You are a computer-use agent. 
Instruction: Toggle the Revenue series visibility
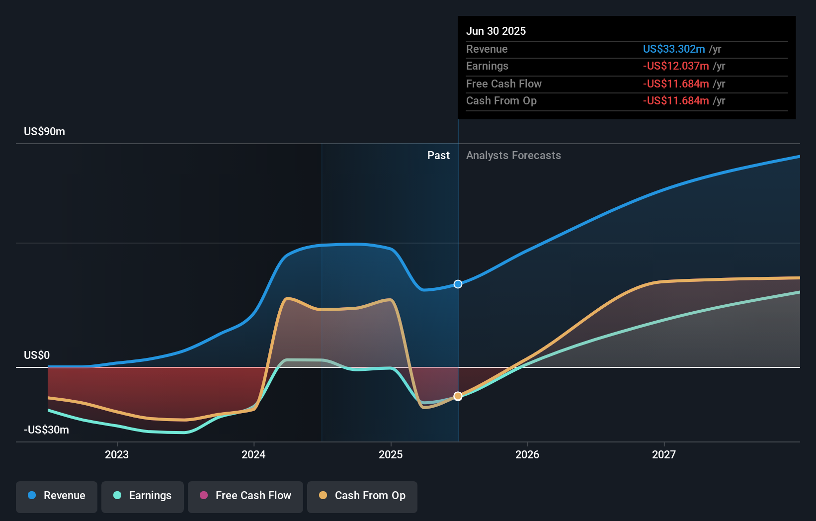[x=56, y=497]
